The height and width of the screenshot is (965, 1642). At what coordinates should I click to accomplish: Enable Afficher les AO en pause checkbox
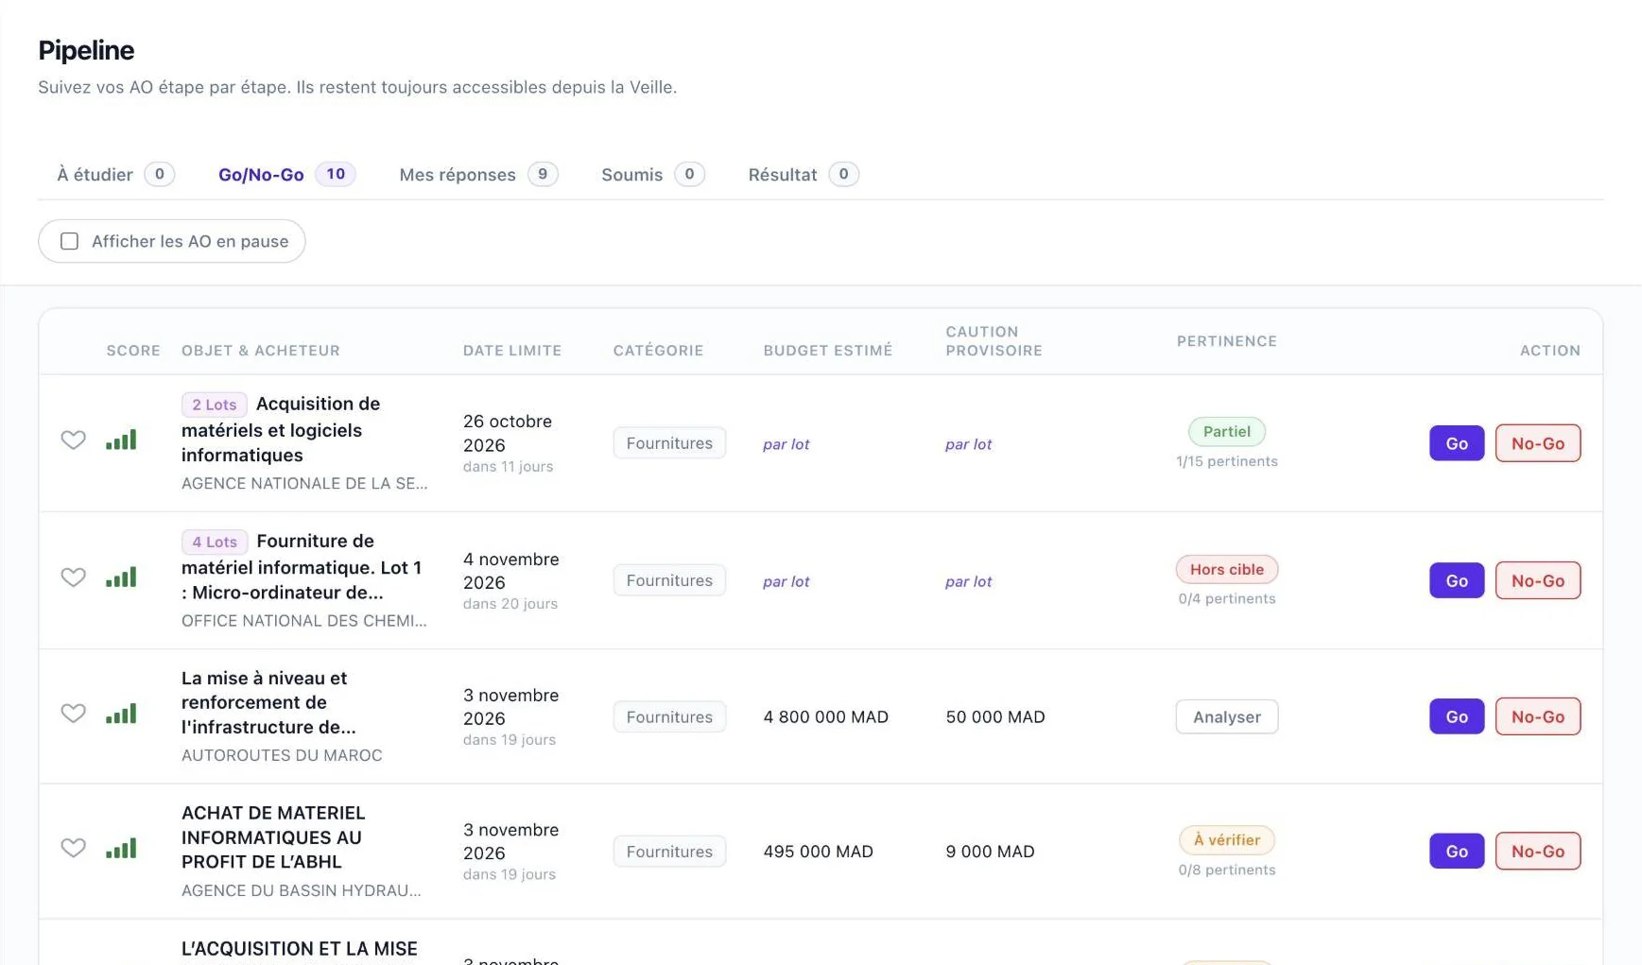tap(69, 241)
